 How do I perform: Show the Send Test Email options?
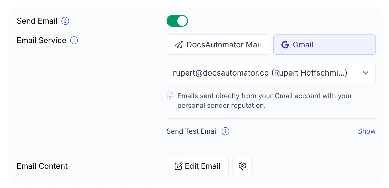coord(367,131)
